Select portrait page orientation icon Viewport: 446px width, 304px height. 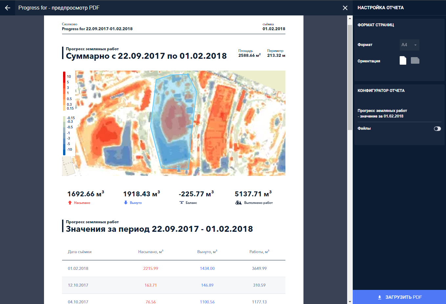(403, 60)
